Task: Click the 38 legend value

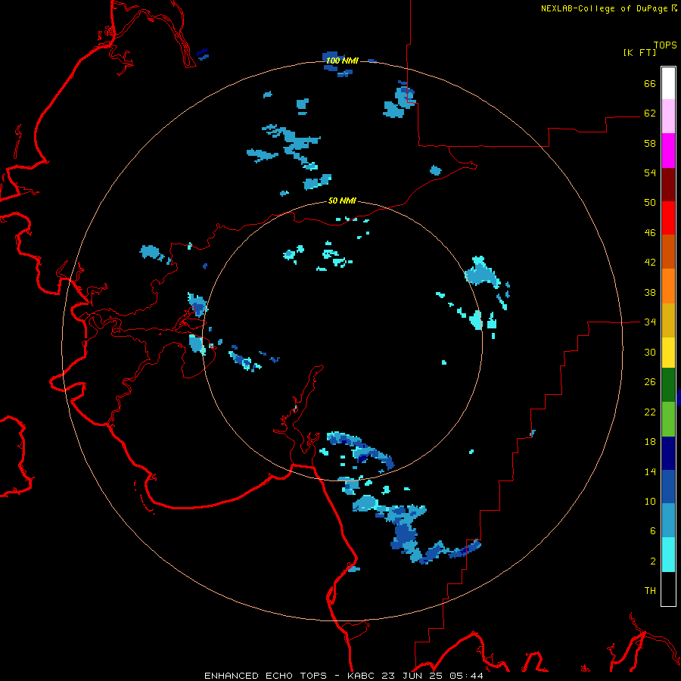Action: (x=650, y=293)
